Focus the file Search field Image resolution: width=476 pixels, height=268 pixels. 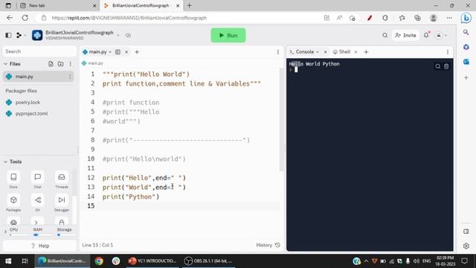[39, 51]
